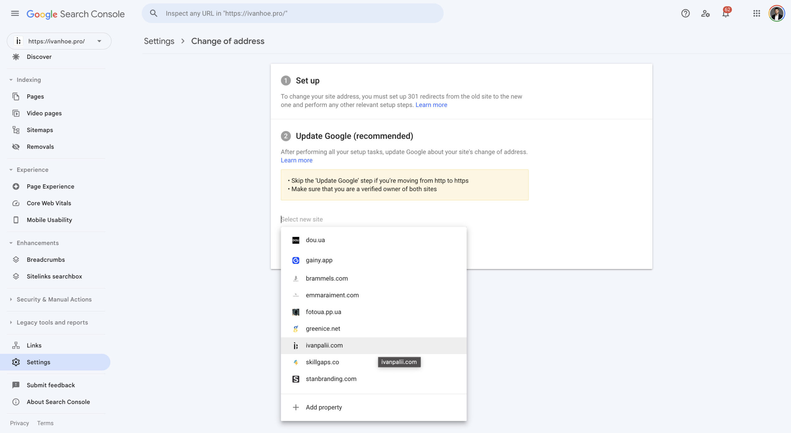
Task: Open Removals from the sidebar
Action: coord(40,147)
